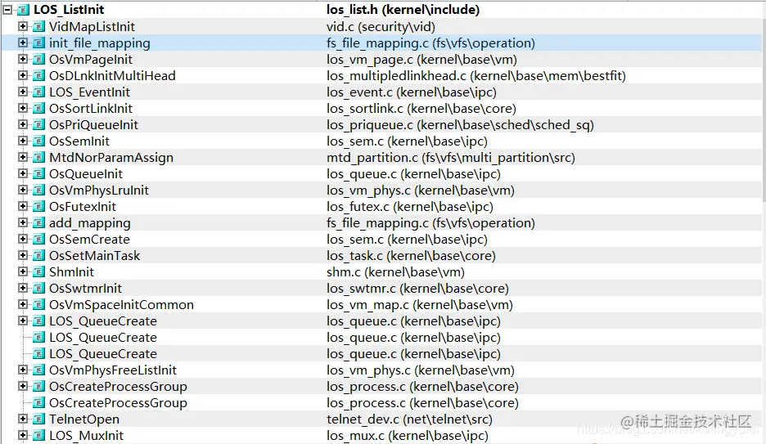The width and height of the screenshot is (766, 444).
Task: Click the function icon beside add_mapping
Action: [38, 222]
